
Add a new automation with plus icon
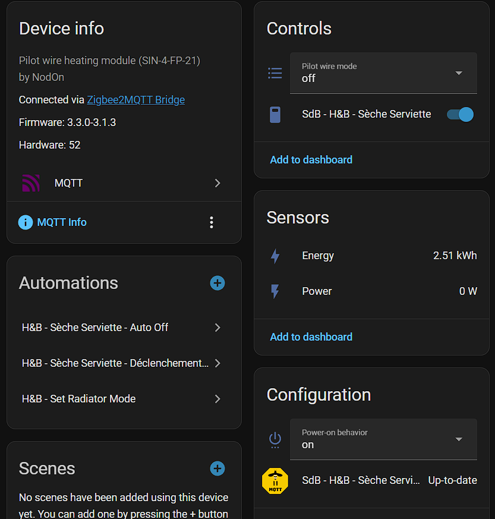[217, 283]
